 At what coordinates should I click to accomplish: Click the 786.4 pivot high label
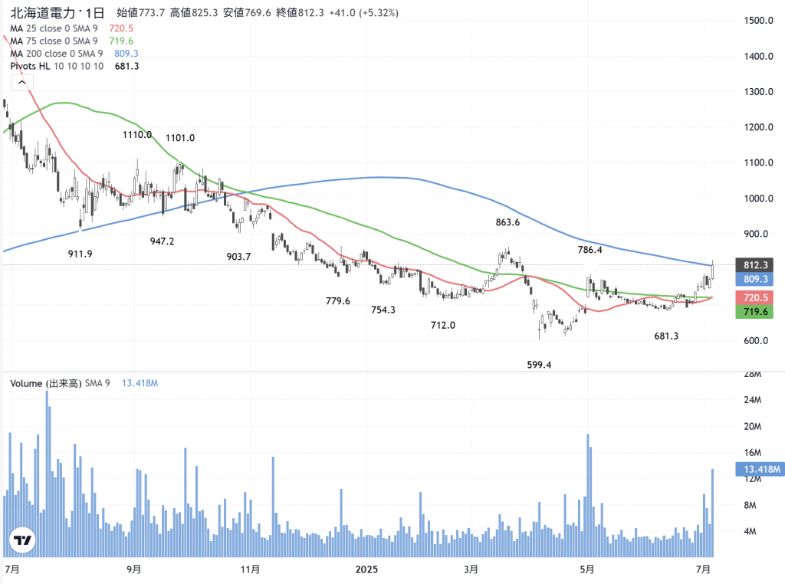(x=590, y=249)
